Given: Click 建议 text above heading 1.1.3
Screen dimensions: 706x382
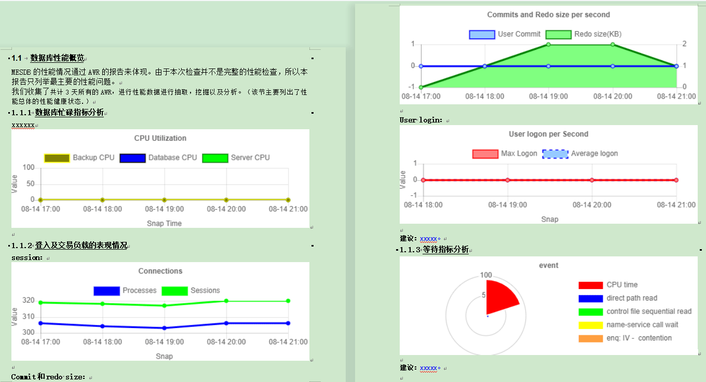Looking at the screenshot, I should (408, 239).
